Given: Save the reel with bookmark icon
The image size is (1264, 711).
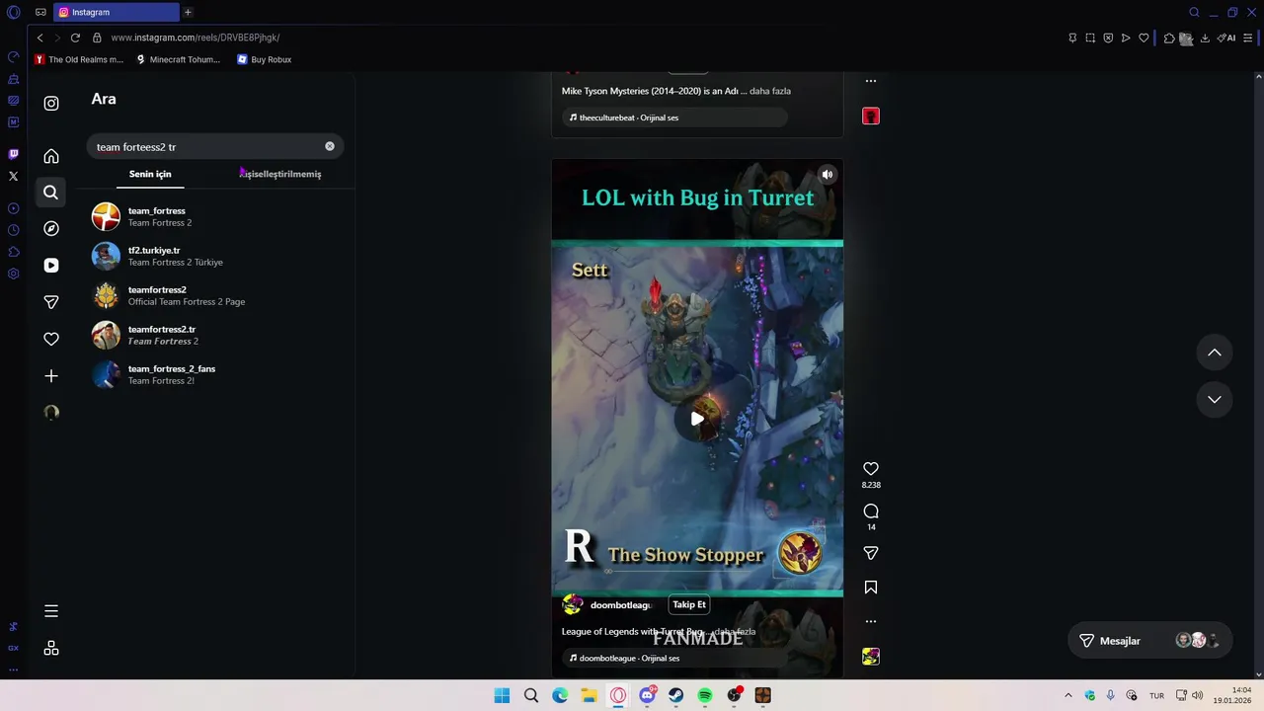Looking at the screenshot, I should pyautogui.click(x=871, y=588).
